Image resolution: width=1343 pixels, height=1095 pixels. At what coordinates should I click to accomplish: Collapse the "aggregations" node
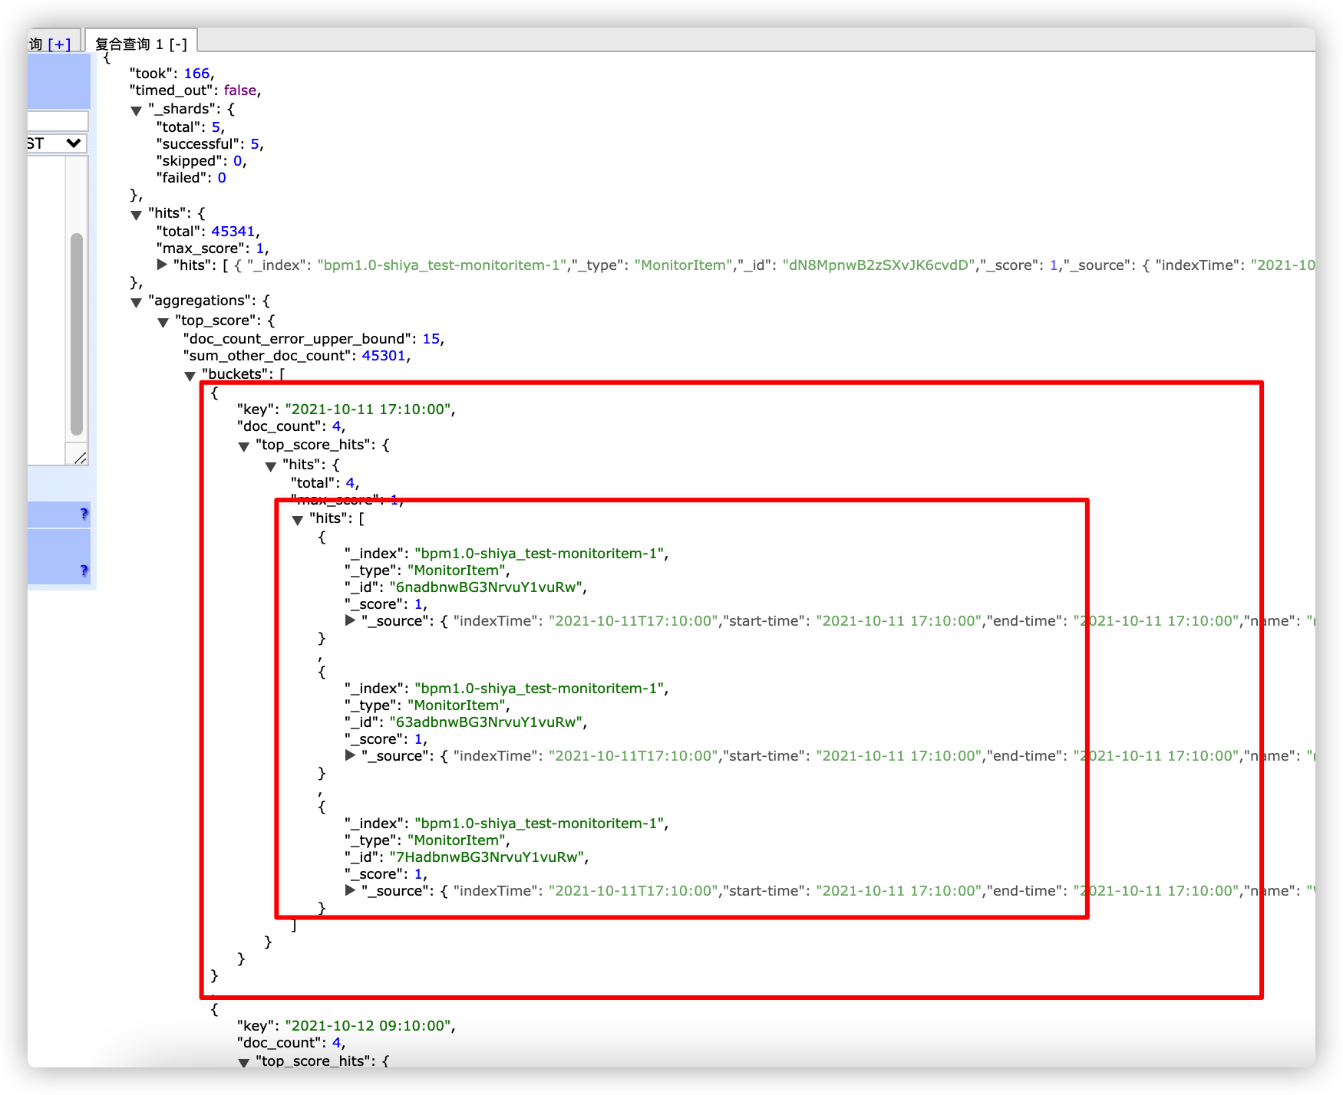pyautogui.click(x=137, y=302)
